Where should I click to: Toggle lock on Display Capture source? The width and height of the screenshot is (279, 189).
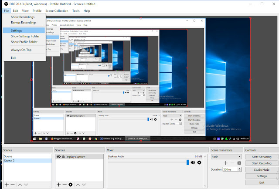(63, 157)
